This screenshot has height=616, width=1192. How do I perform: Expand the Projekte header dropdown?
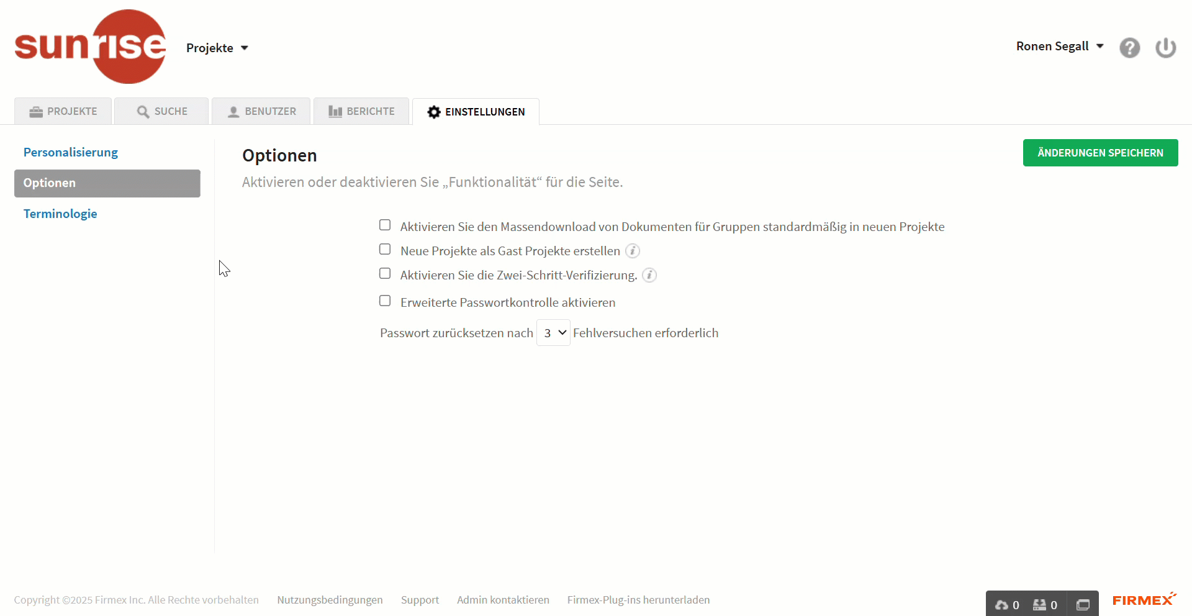(x=217, y=48)
